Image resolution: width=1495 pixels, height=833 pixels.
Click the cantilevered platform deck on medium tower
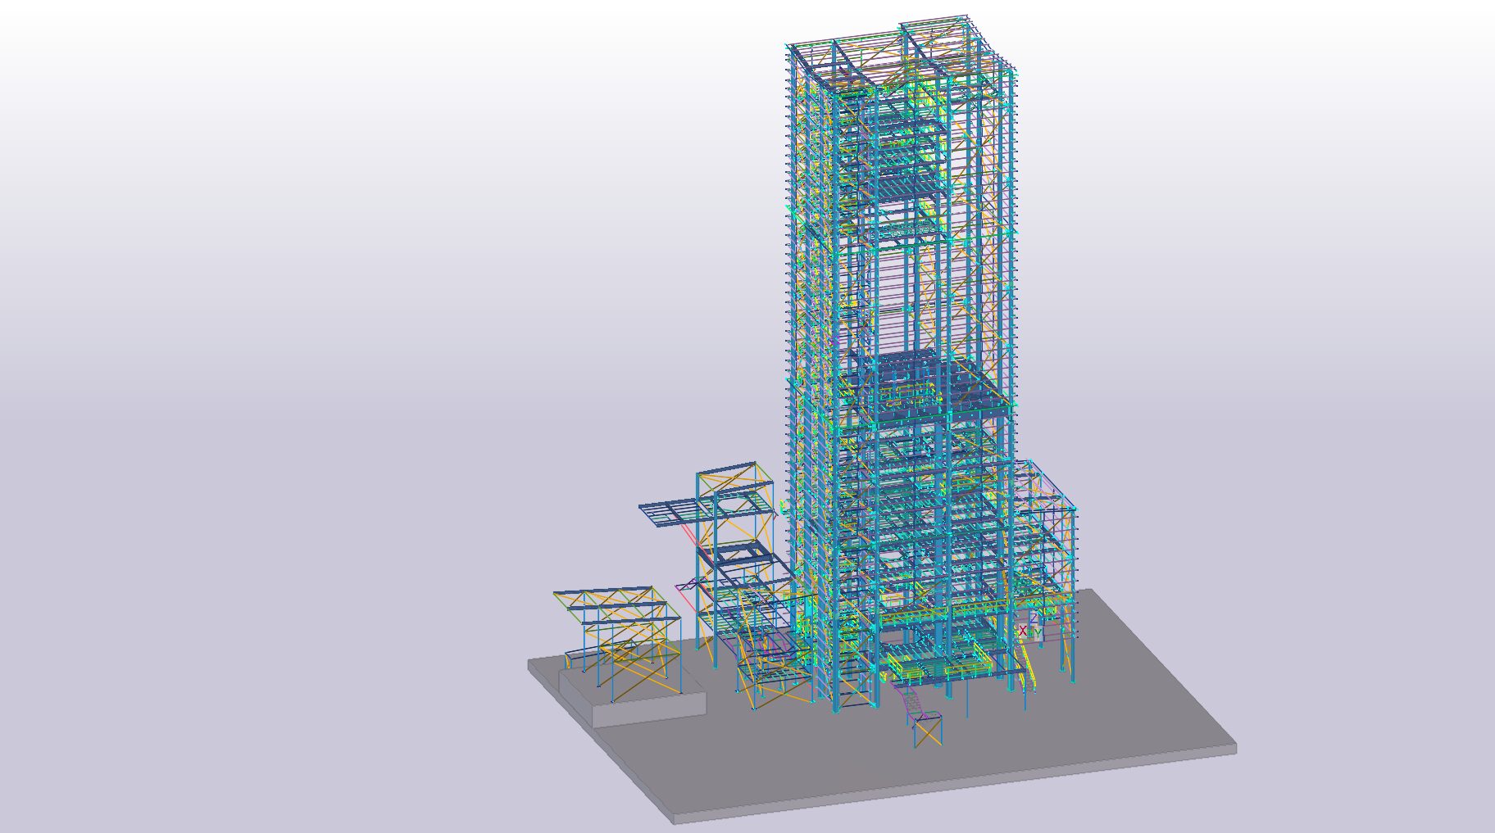coord(668,514)
